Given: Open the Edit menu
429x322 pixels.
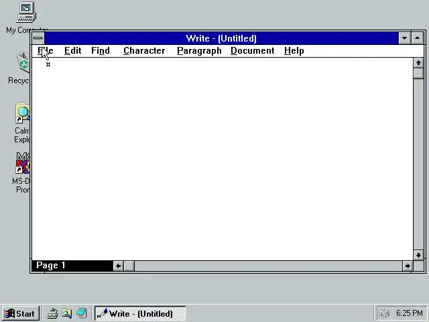Looking at the screenshot, I should pyautogui.click(x=73, y=51).
